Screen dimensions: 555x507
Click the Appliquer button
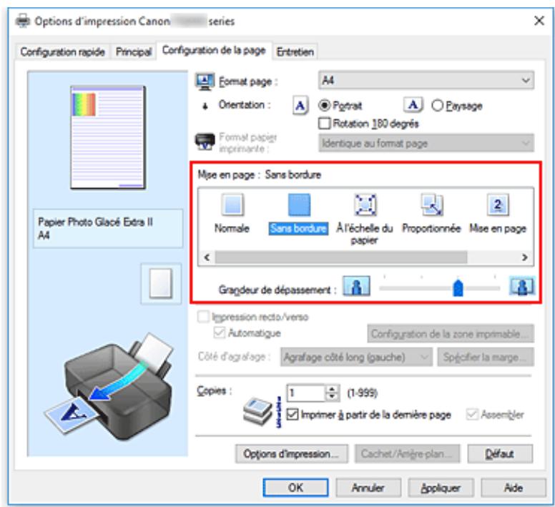[441, 488]
